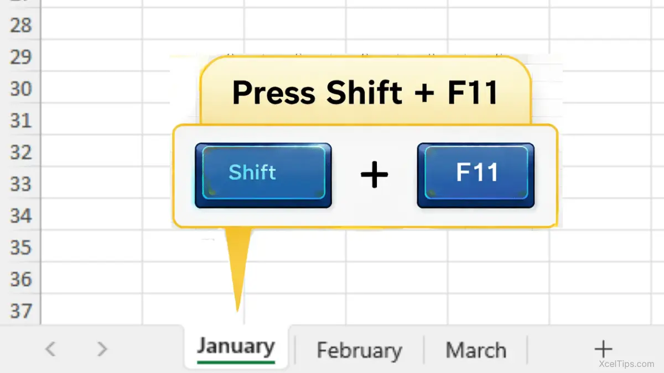Select row 29 header
The width and height of the screenshot is (664, 373).
click(x=20, y=56)
